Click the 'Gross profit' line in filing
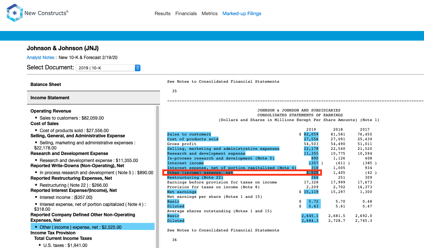Viewport: 424px width, 248px height. (x=182, y=144)
